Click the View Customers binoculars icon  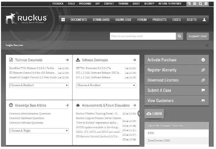[203, 100]
